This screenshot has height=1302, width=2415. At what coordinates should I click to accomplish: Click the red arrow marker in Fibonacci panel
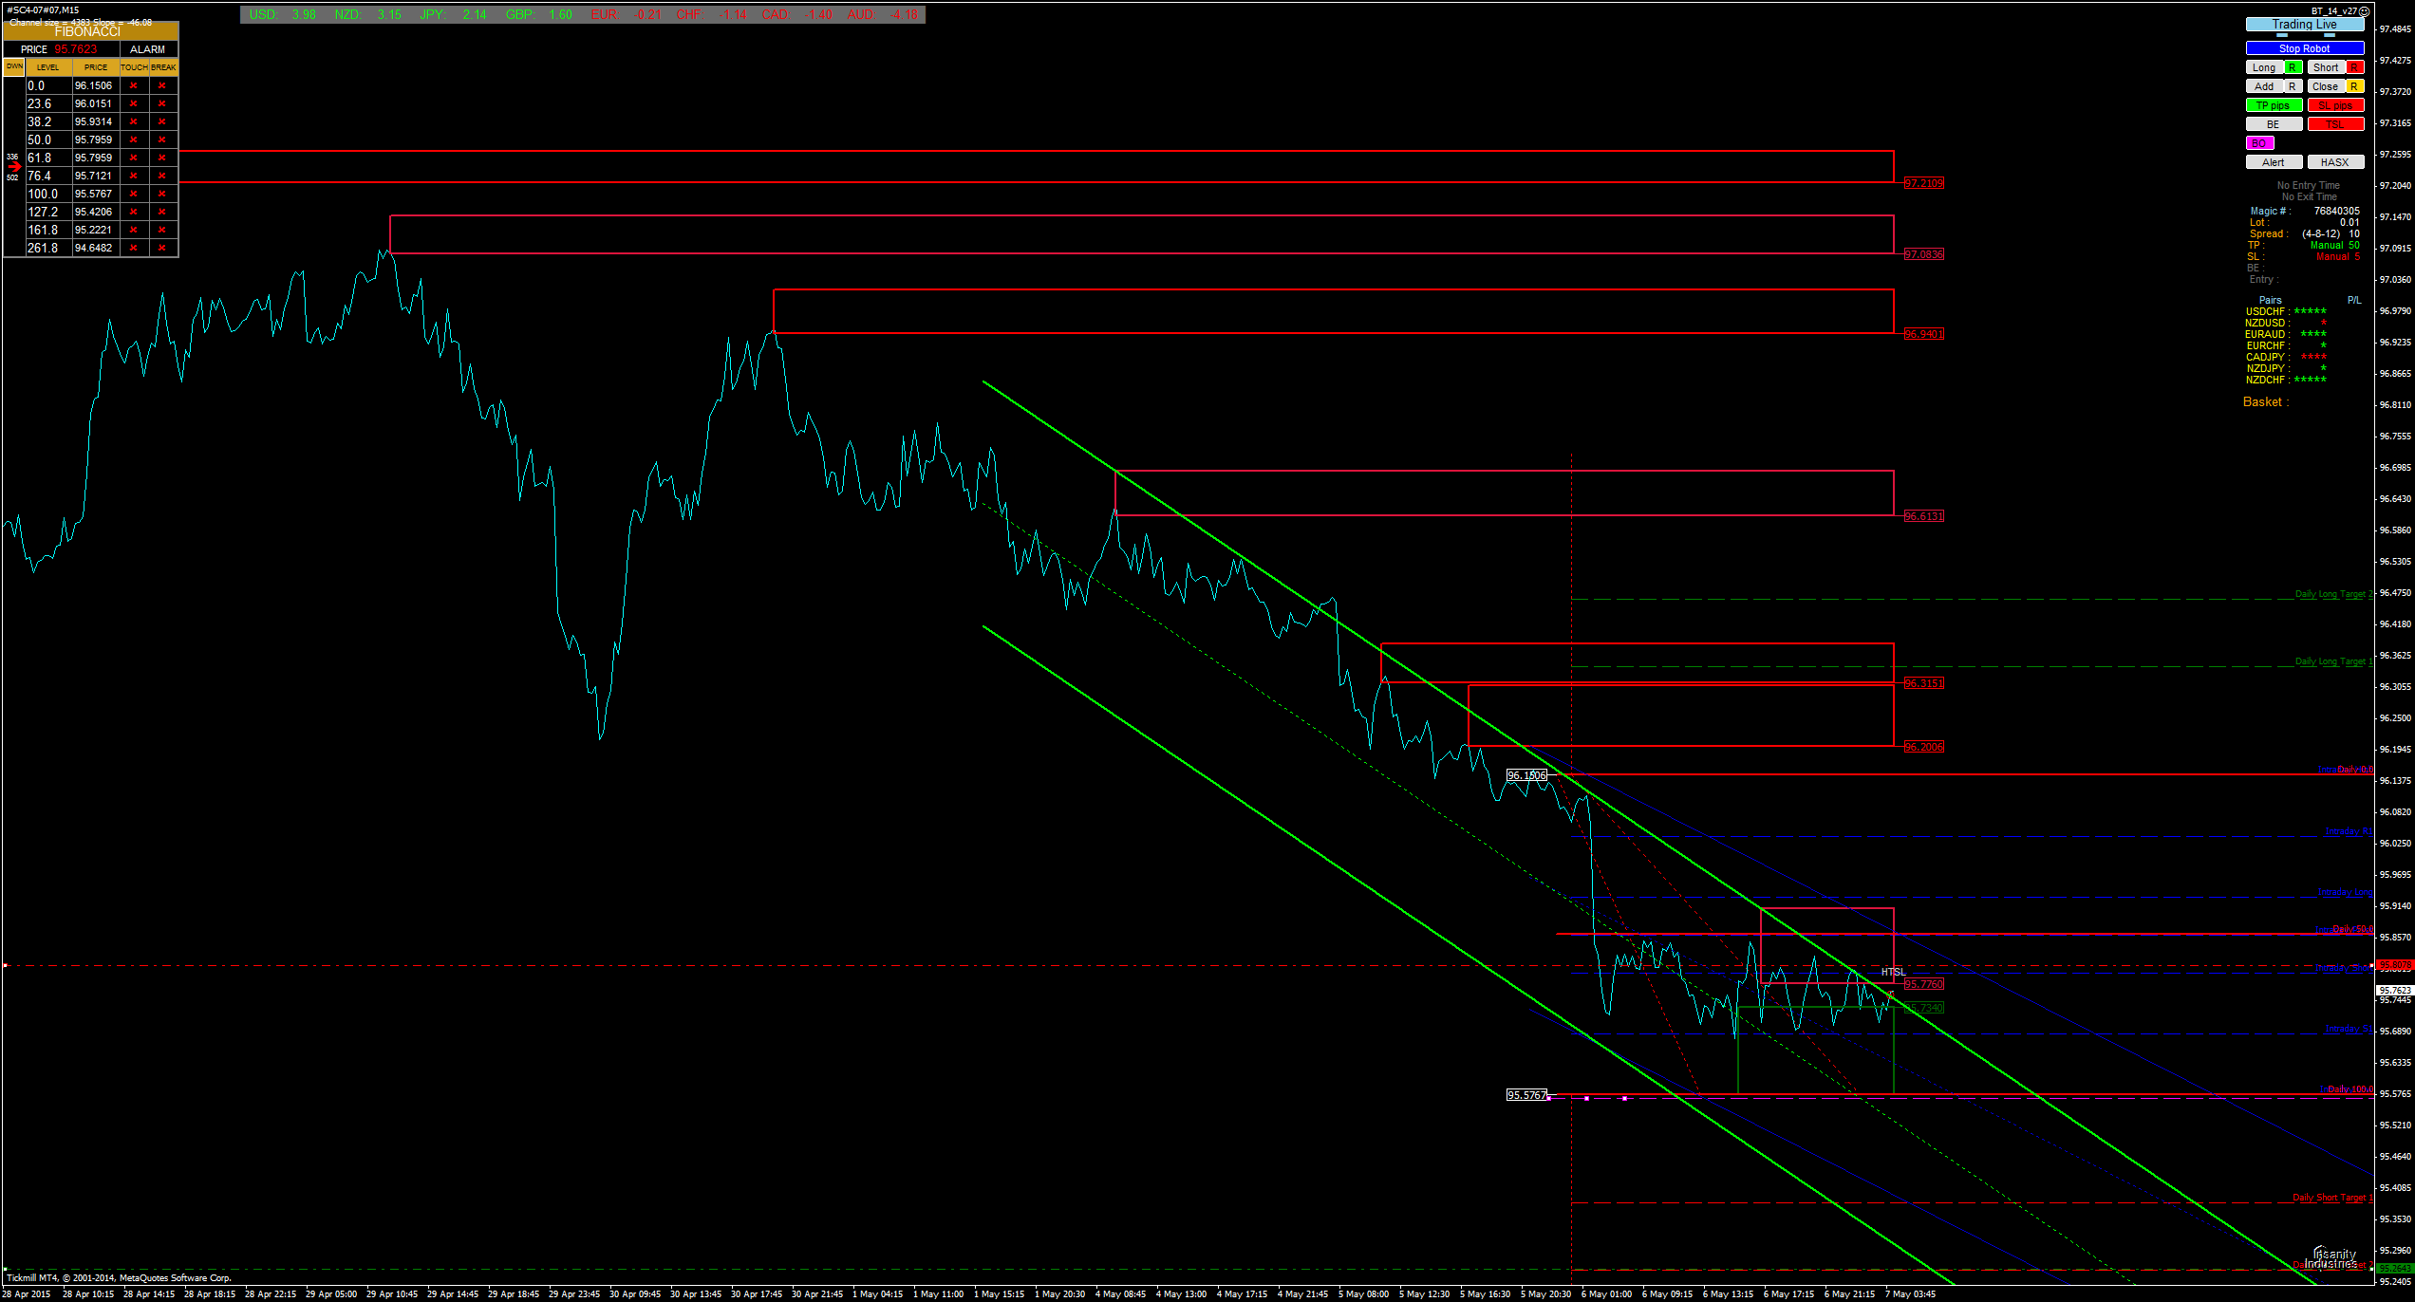click(x=13, y=167)
